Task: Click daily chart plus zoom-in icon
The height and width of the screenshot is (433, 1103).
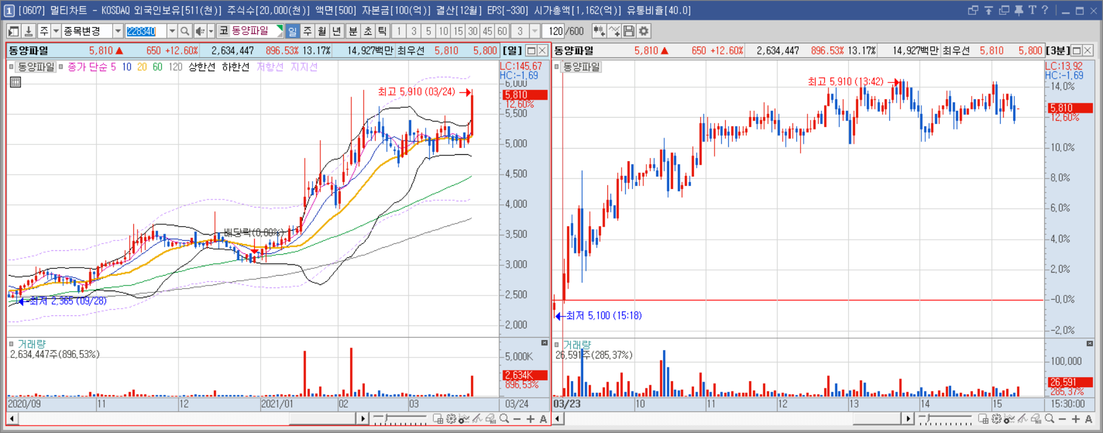Action: [530, 419]
